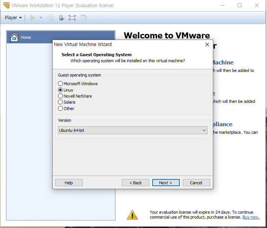The image size is (267, 228).
Task: Cancel the New Virtual Machine Wizard
Action: [196, 183]
